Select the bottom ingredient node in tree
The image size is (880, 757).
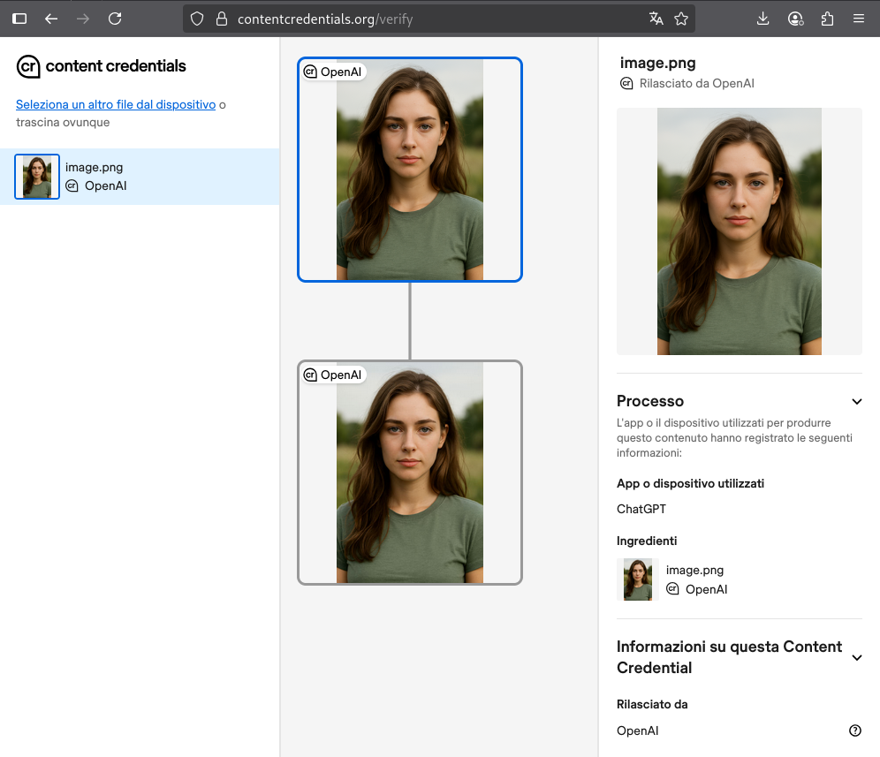(410, 473)
